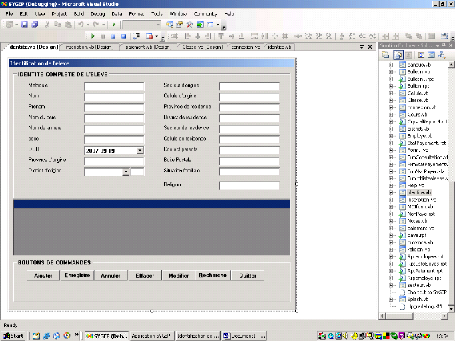This screenshot has width=455, height=341.
Task: Open the District d'origine combo box
Action: [x=126, y=172]
